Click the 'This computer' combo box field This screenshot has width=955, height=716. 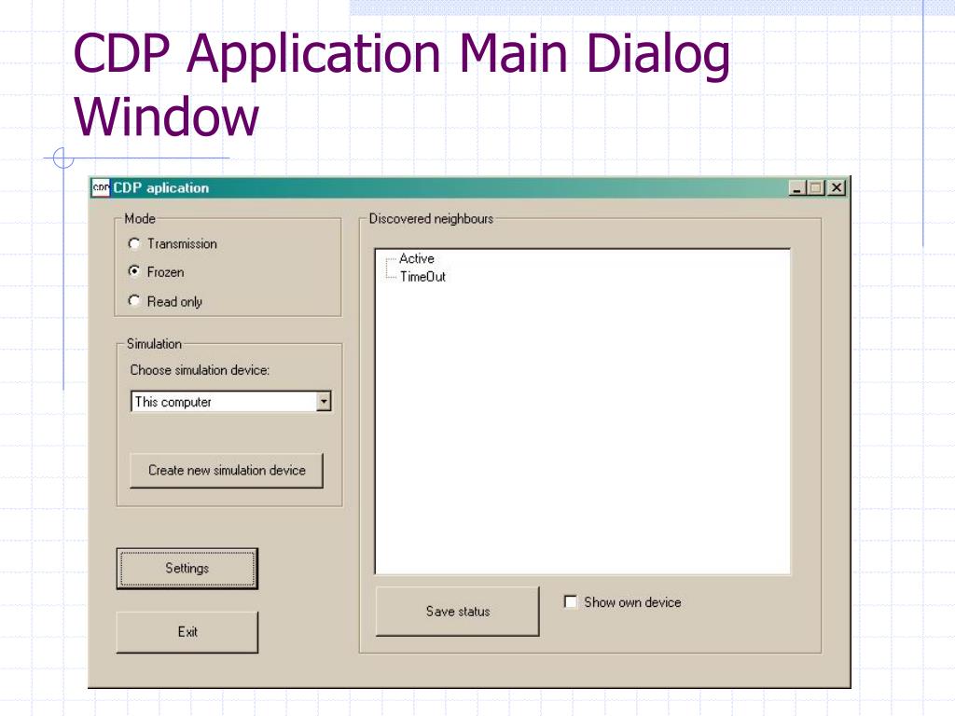[231, 401]
